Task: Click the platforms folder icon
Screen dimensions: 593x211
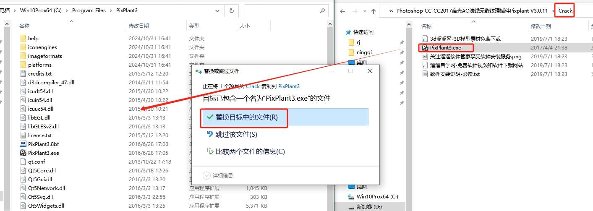Action: [24, 65]
